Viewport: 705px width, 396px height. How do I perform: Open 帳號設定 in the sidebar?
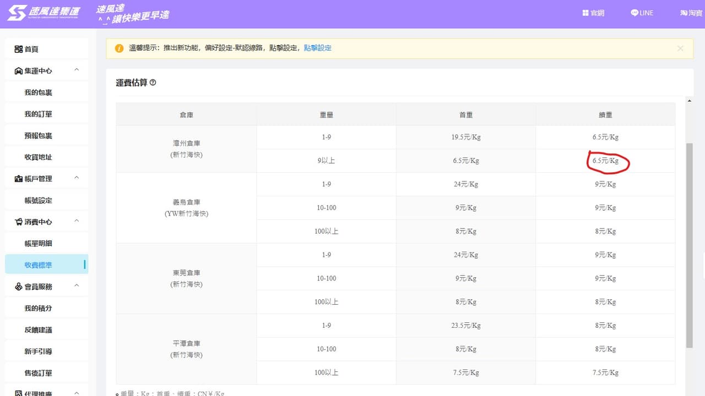(x=46, y=200)
